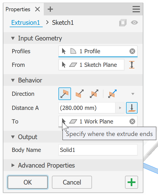
Task: Toggle the To extent mode button
Action: (x=132, y=108)
